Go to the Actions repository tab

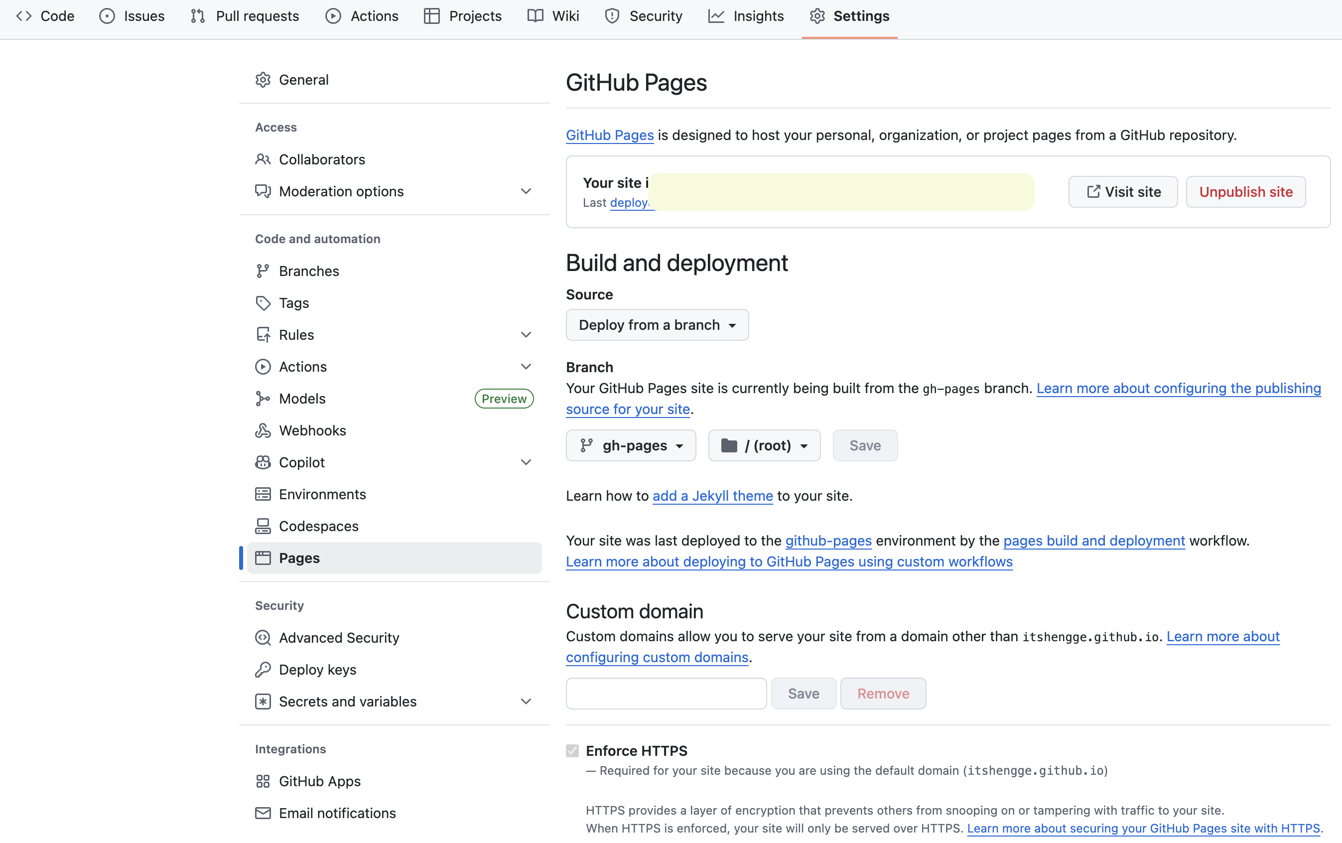tap(362, 16)
